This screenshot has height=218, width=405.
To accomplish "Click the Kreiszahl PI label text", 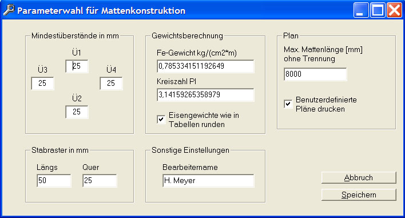I will click(176, 82).
